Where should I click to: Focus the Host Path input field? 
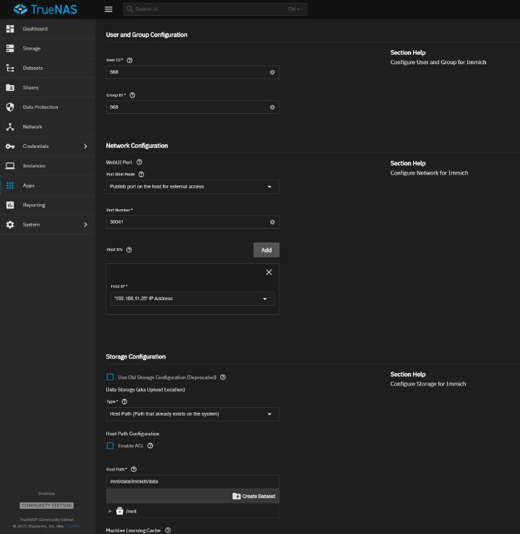(193, 481)
